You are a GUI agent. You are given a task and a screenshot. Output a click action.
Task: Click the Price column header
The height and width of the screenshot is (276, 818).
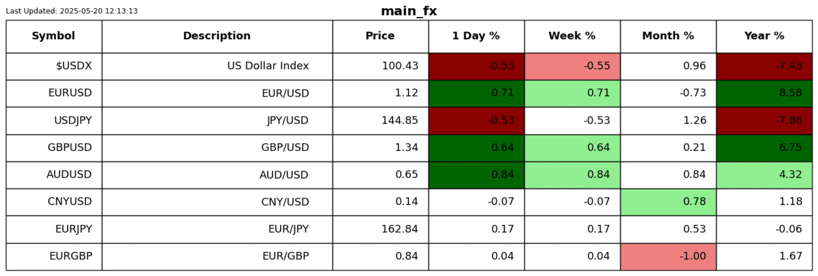380,36
